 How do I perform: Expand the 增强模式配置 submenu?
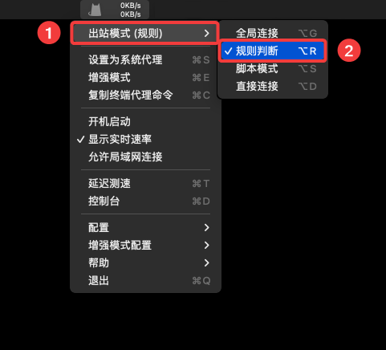pos(145,245)
